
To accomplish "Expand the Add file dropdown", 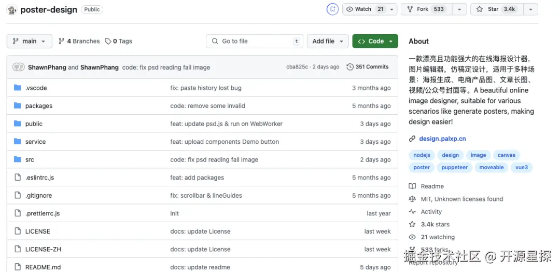I will [x=328, y=42].
